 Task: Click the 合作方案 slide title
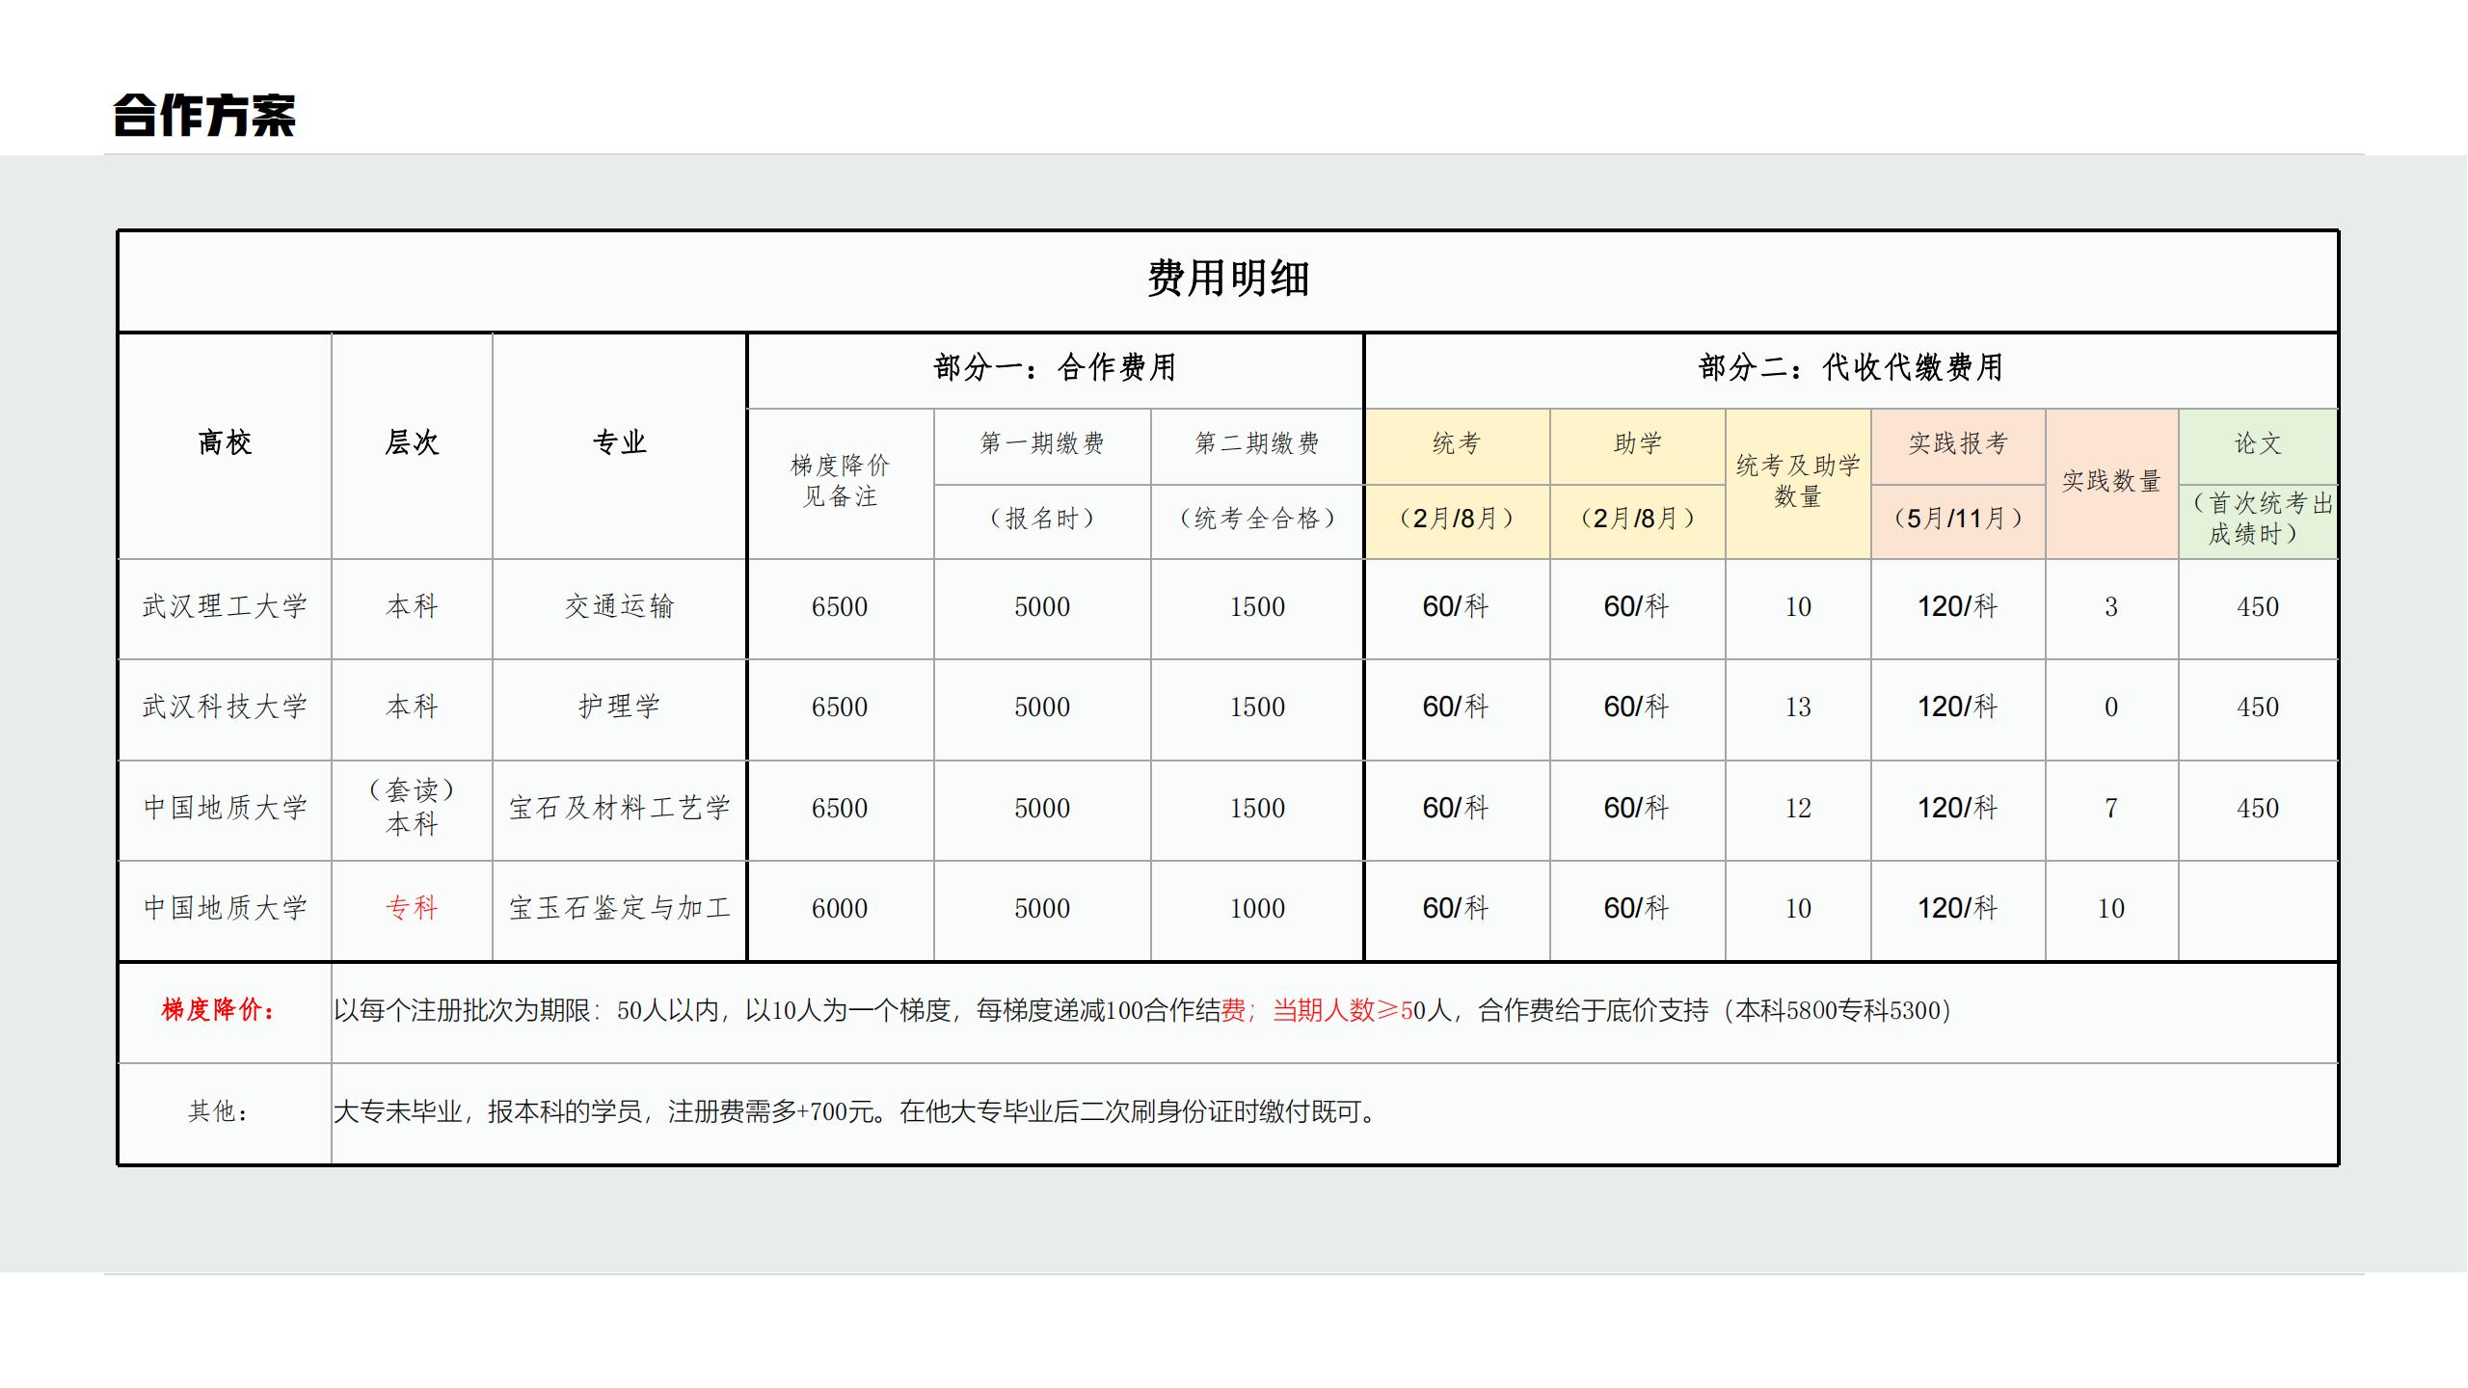[203, 116]
